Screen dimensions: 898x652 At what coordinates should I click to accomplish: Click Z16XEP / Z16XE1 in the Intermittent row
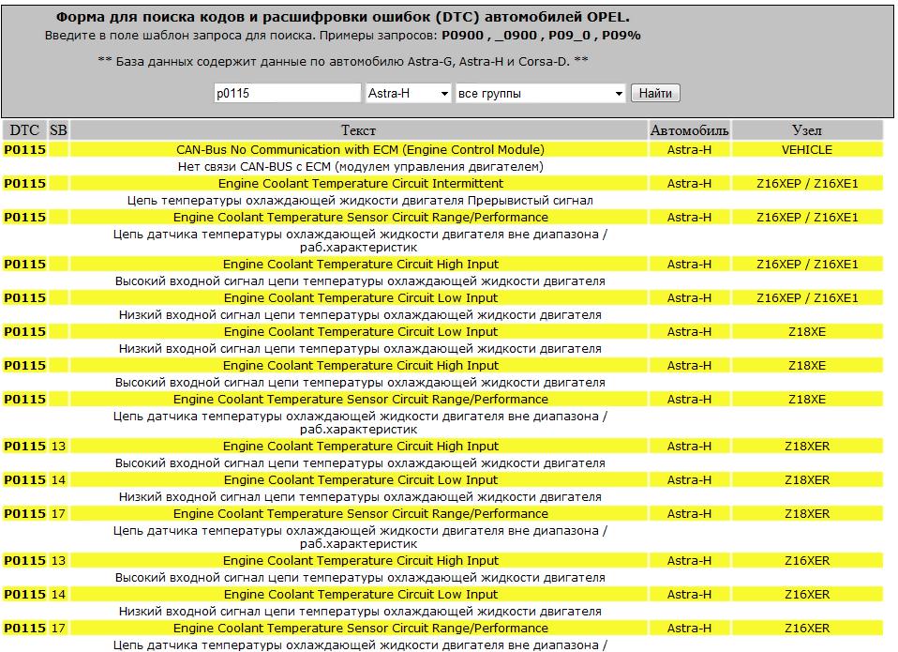click(x=806, y=183)
